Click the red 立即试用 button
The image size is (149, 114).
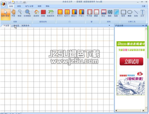tap(131, 61)
